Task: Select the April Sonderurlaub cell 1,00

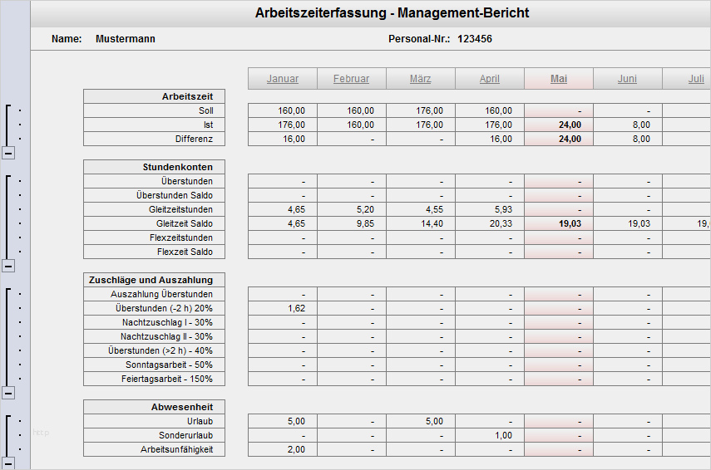Action: [490, 436]
